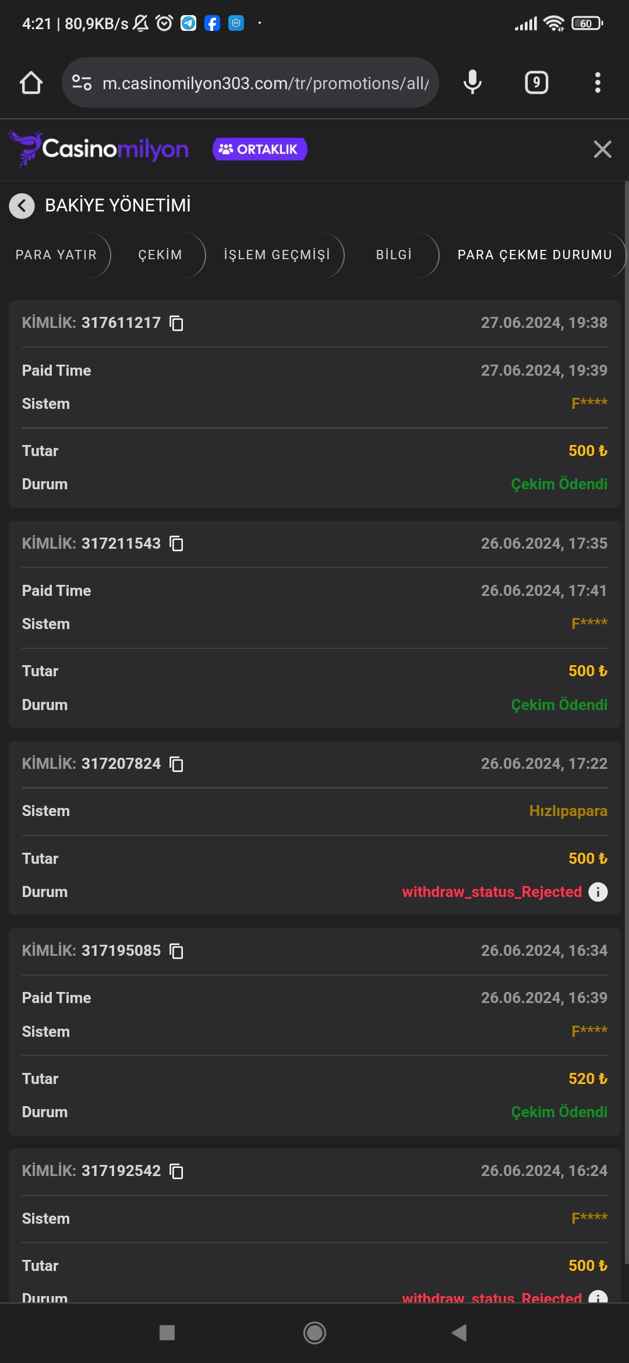Open the browser tab switcher showing 9 tabs
The height and width of the screenshot is (1363, 629).
[535, 82]
